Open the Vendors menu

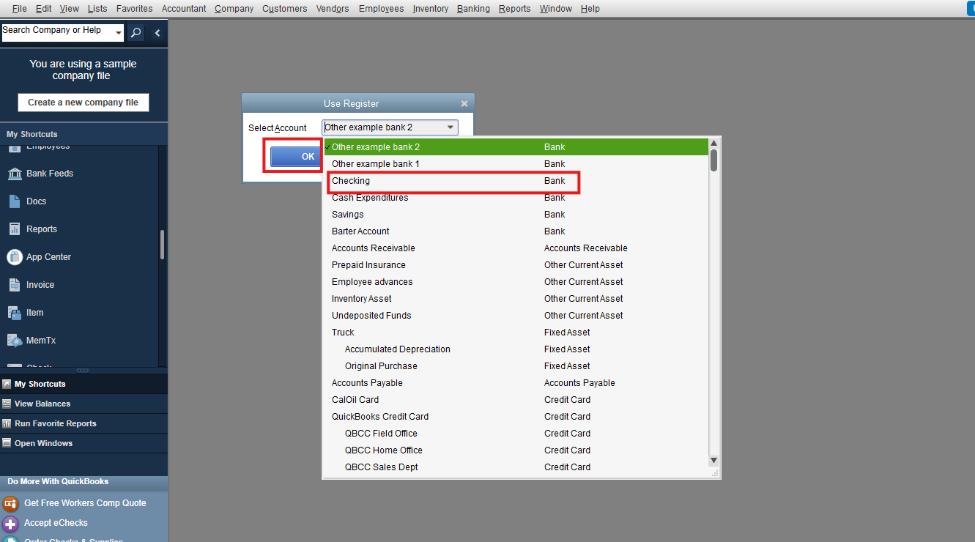333,9
